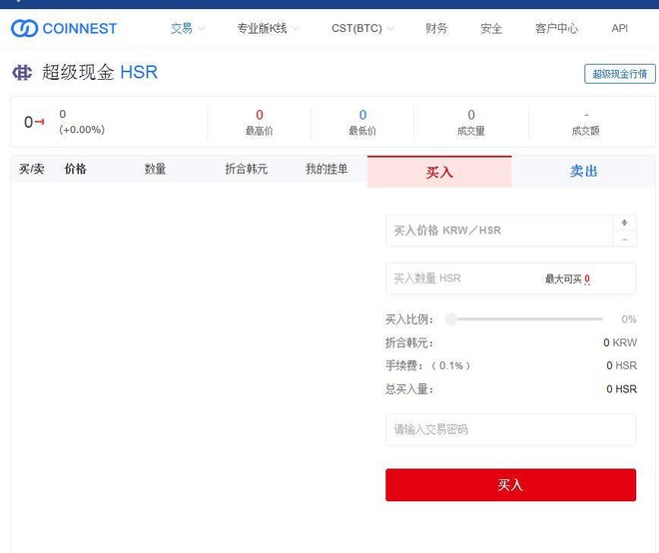This screenshot has width=659, height=553.
Task: Click the 手续费 (0.1%) label
Action: pos(427,366)
